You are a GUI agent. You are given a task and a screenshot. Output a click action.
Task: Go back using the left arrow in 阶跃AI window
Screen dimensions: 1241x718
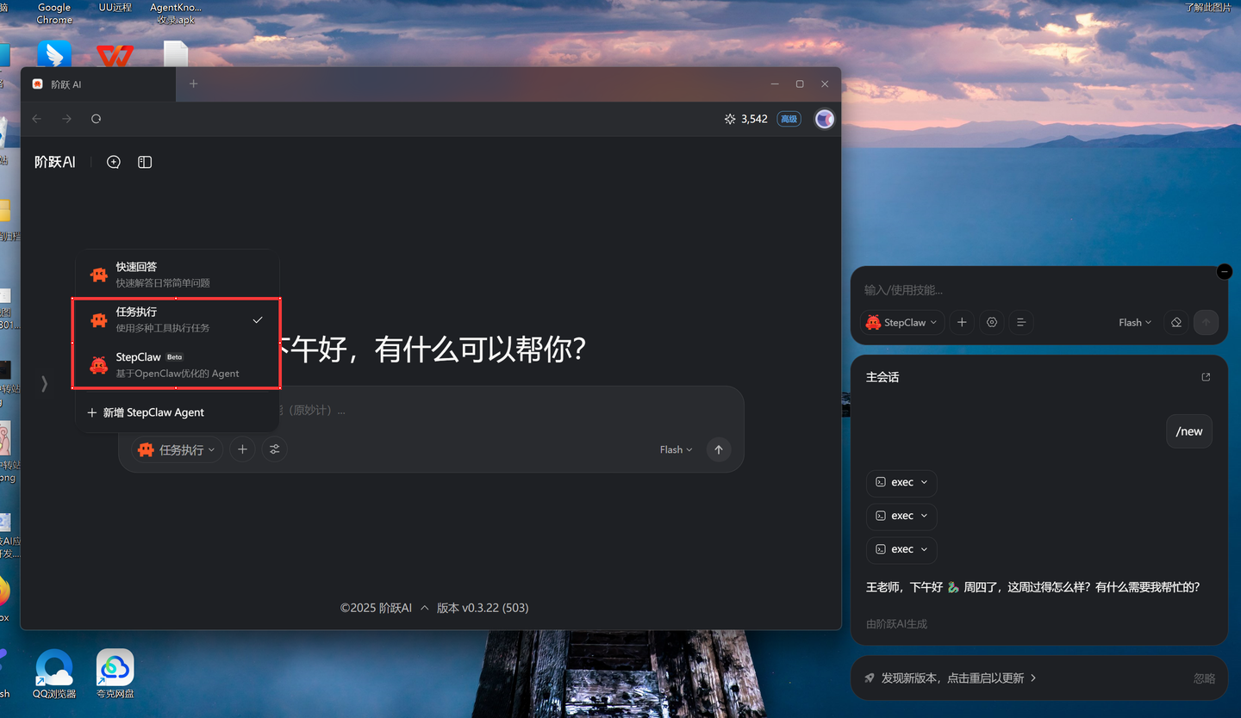[37, 119]
